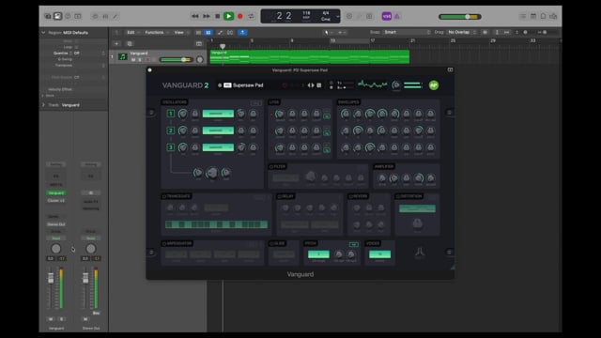The width and height of the screenshot is (601, 338).
Task: Open the Pitch bend range green dropdown
Action: tap(318, 254)
